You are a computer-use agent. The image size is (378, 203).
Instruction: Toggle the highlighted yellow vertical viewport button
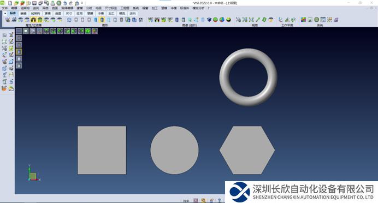click(19, 51)
